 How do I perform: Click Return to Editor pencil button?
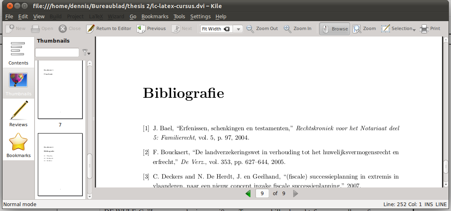pyautogui.click(x=109, y=28)
